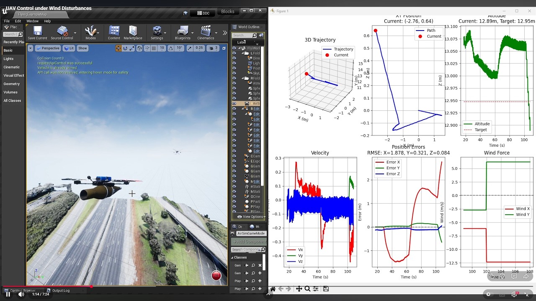Click the comments icon on video overlay

(514, 276)
